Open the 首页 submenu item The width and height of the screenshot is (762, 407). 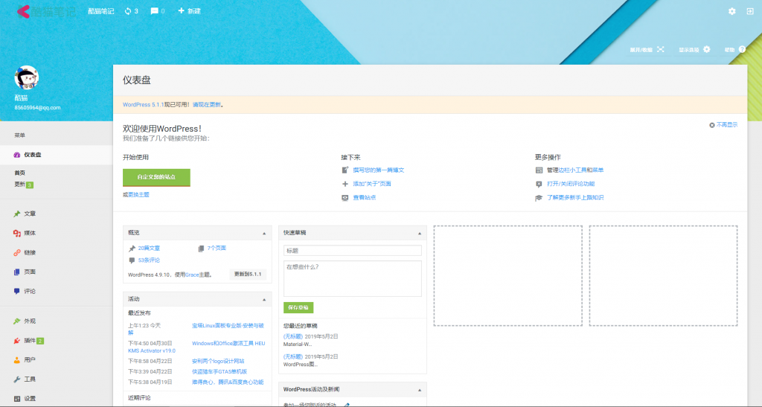20,173
